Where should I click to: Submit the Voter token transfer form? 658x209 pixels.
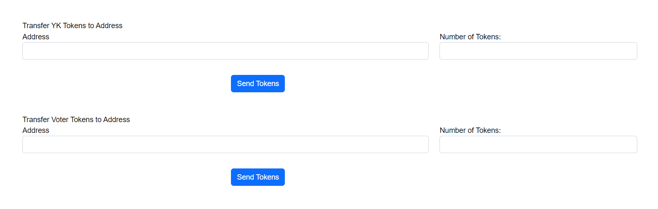[257, 177]
